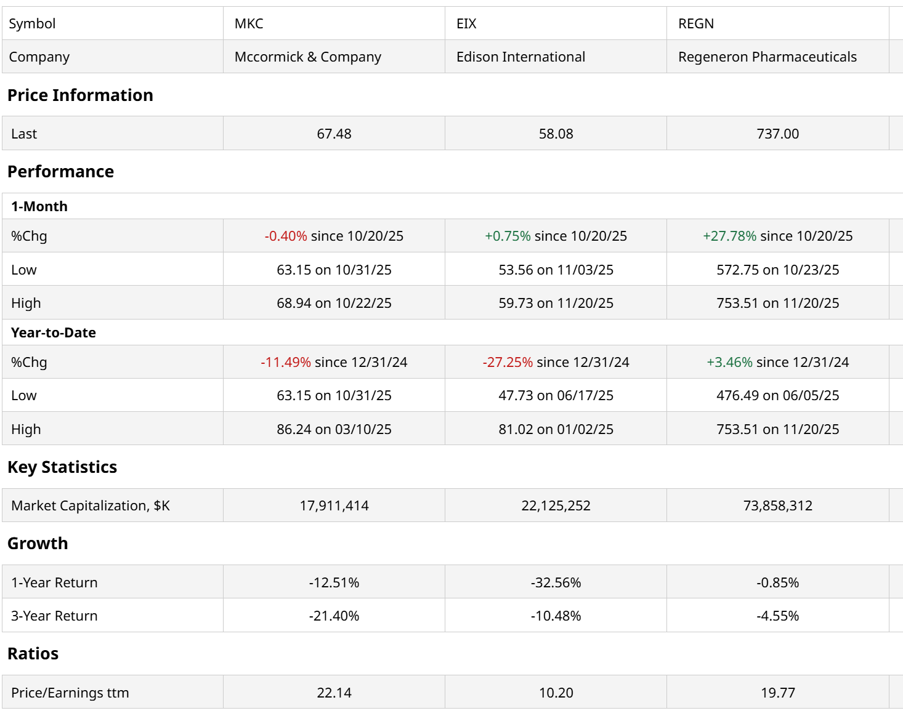Click EIX's 1-Year Return of -32.56%
903x724 pixels.
click(556, 582)
